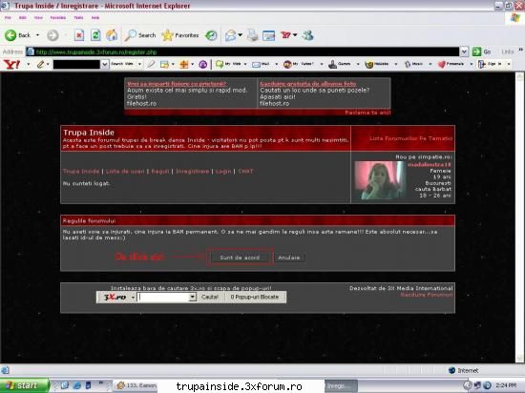Click Sign In on the Yahoo toolbar

click(490, 64)
